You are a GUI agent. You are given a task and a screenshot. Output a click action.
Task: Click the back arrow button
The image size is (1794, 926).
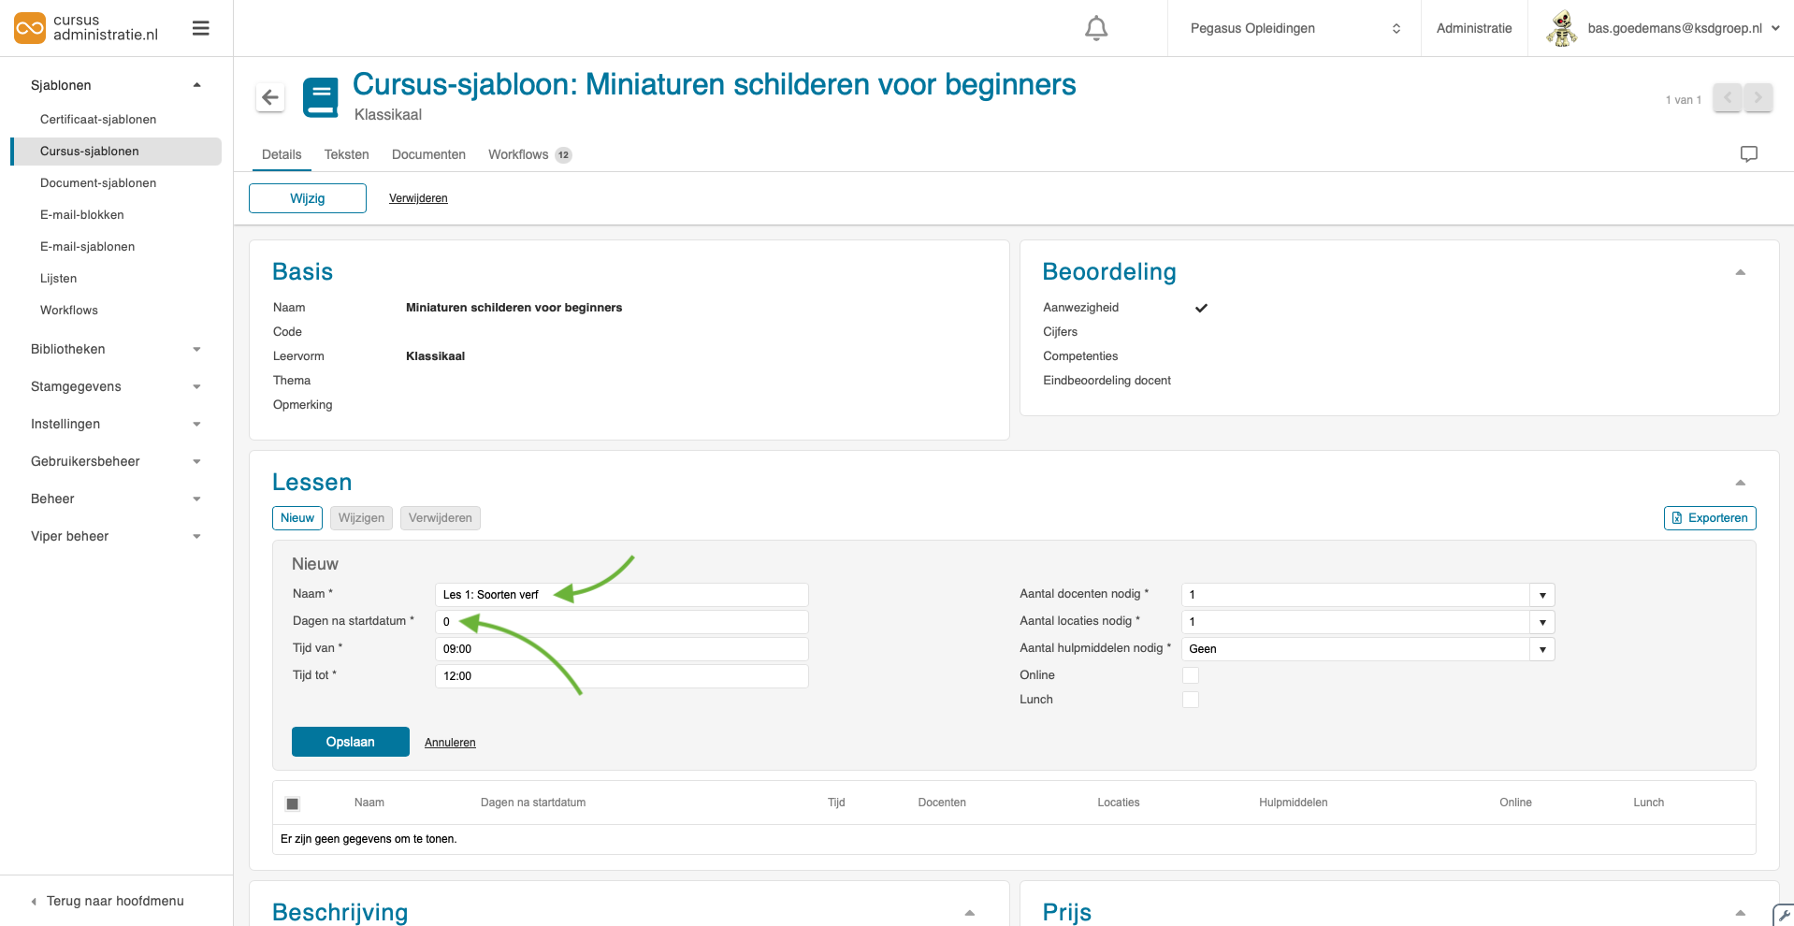point(270,97)
